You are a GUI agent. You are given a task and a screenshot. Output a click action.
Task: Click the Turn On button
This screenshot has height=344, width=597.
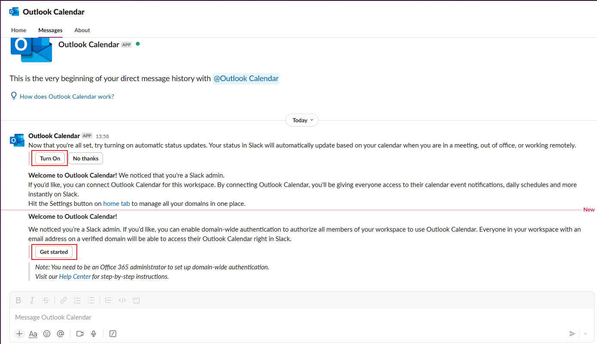(50, 158)
